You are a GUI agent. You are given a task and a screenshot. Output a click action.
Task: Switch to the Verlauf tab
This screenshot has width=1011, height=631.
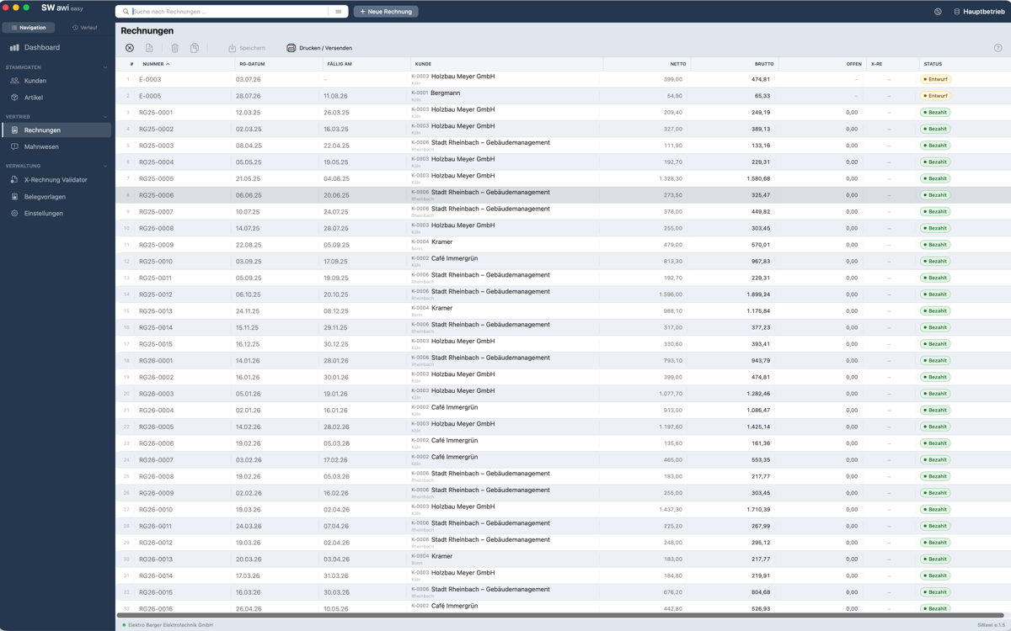[x=84, y=28]
